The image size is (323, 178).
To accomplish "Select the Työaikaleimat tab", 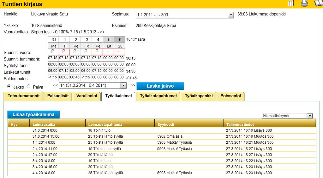I will pyautogui.click(x=118, y=96).
